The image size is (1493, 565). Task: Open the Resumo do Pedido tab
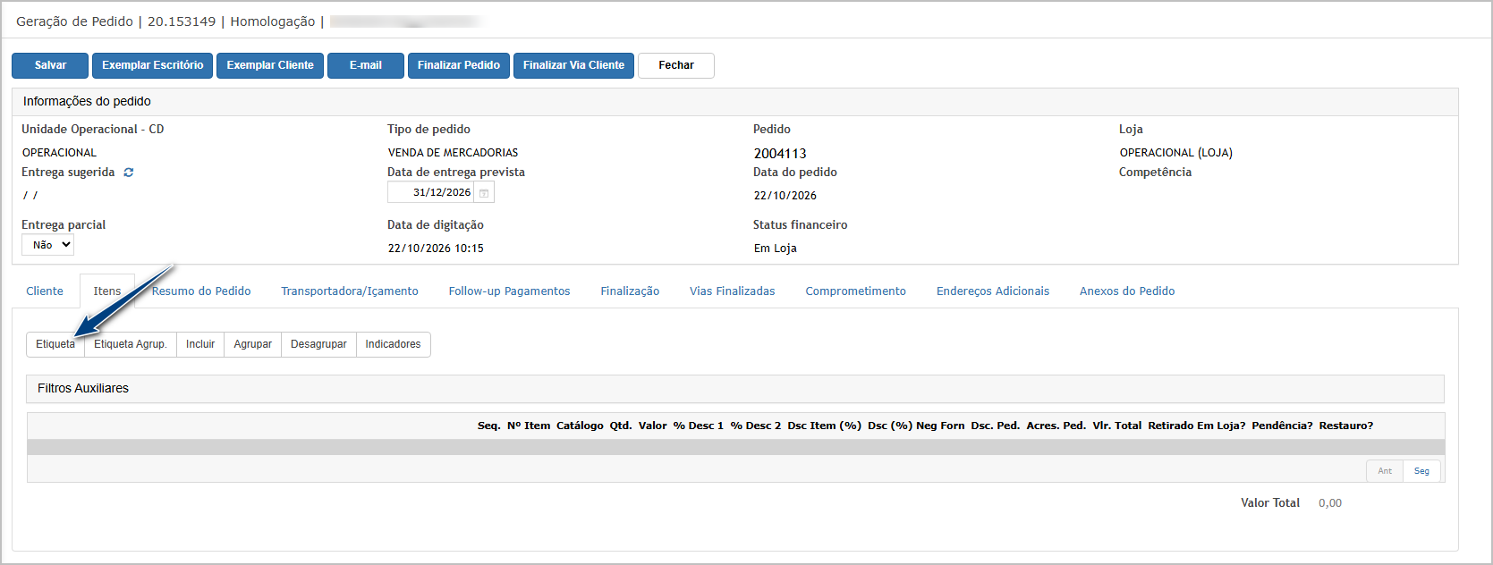pos(201,291)
